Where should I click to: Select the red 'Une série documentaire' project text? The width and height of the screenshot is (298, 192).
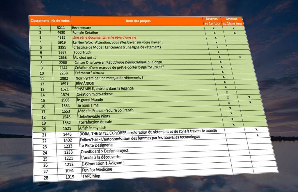point(104,37)
